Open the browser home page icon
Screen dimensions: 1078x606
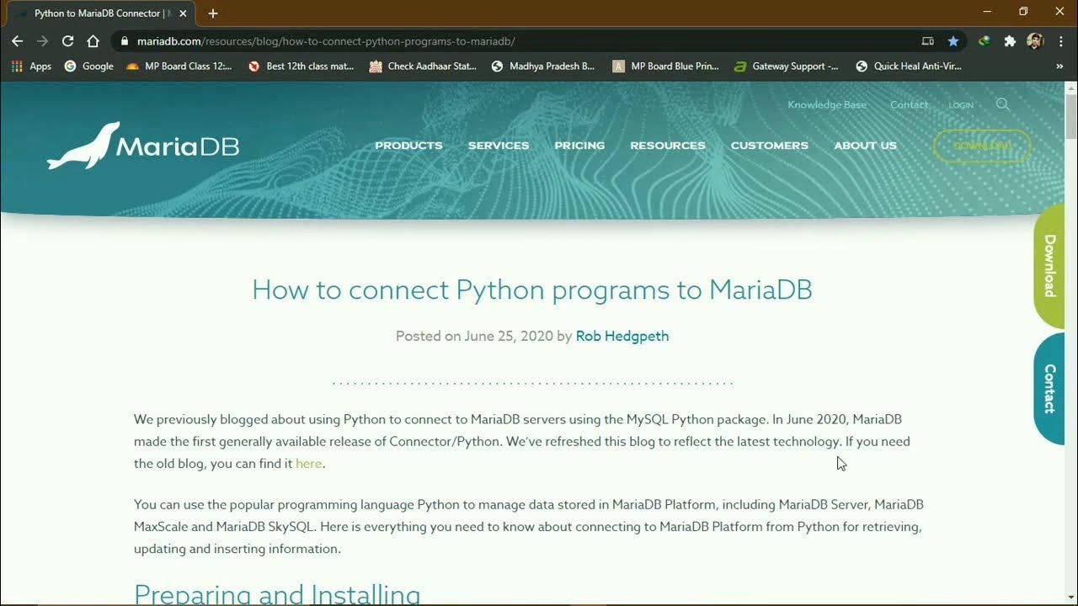[x=93, y=41]
